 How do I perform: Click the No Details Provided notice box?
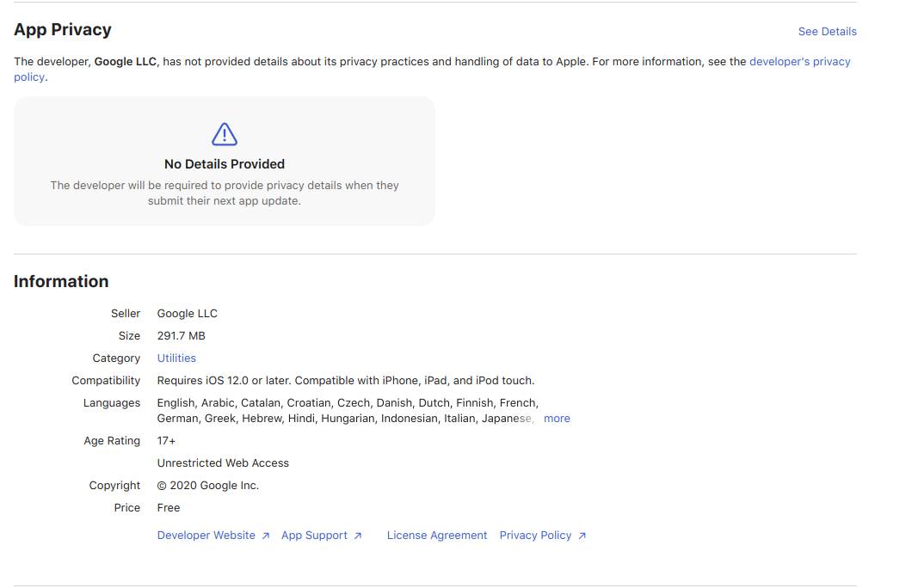click(224, 161)
